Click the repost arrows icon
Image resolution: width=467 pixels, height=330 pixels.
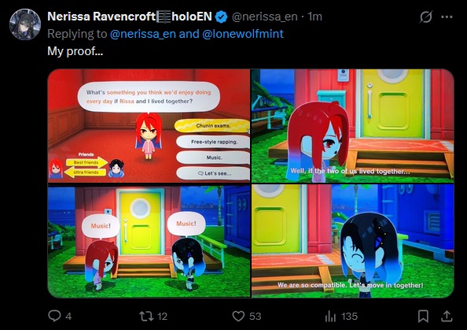point(146,316)
